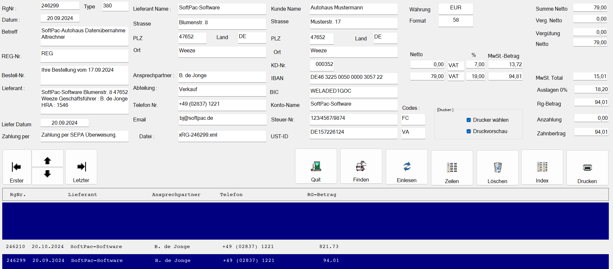
Task: Edit the Auslagen 0% amount field
Action: click(591, 89)
